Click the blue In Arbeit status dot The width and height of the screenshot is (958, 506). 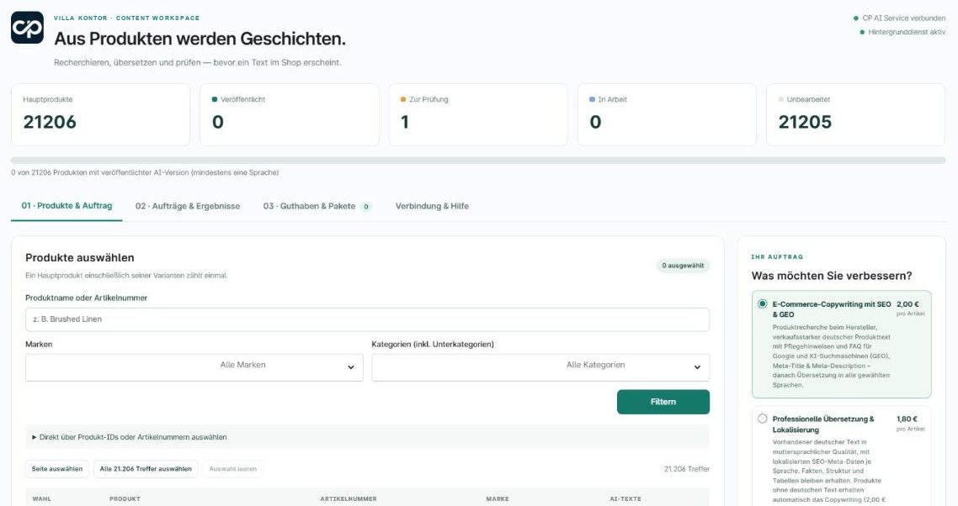pyautogui.click(x=592, y=99)
